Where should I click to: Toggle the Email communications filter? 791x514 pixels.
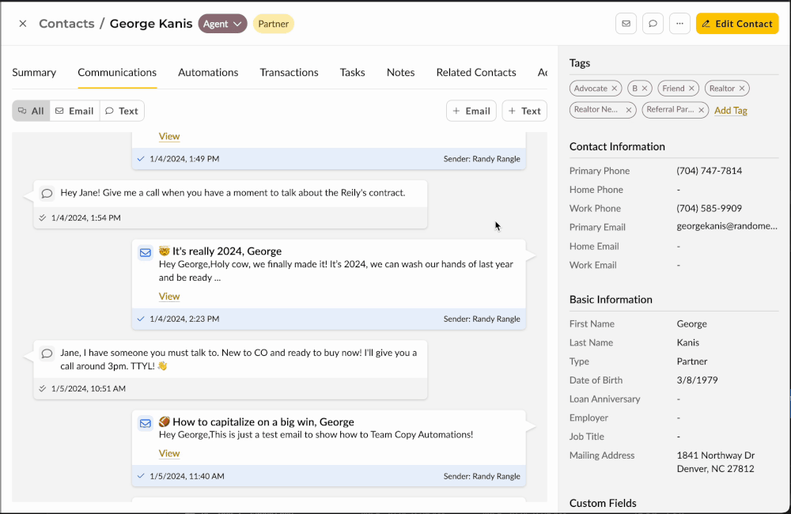(x=74, y=111)
